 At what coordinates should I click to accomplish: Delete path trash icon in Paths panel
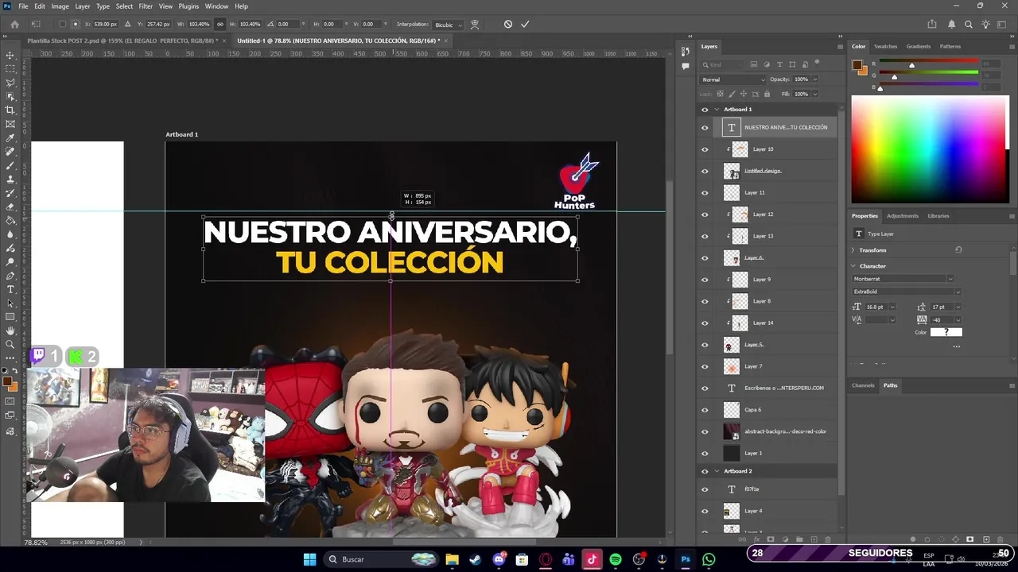(1001, 539)
